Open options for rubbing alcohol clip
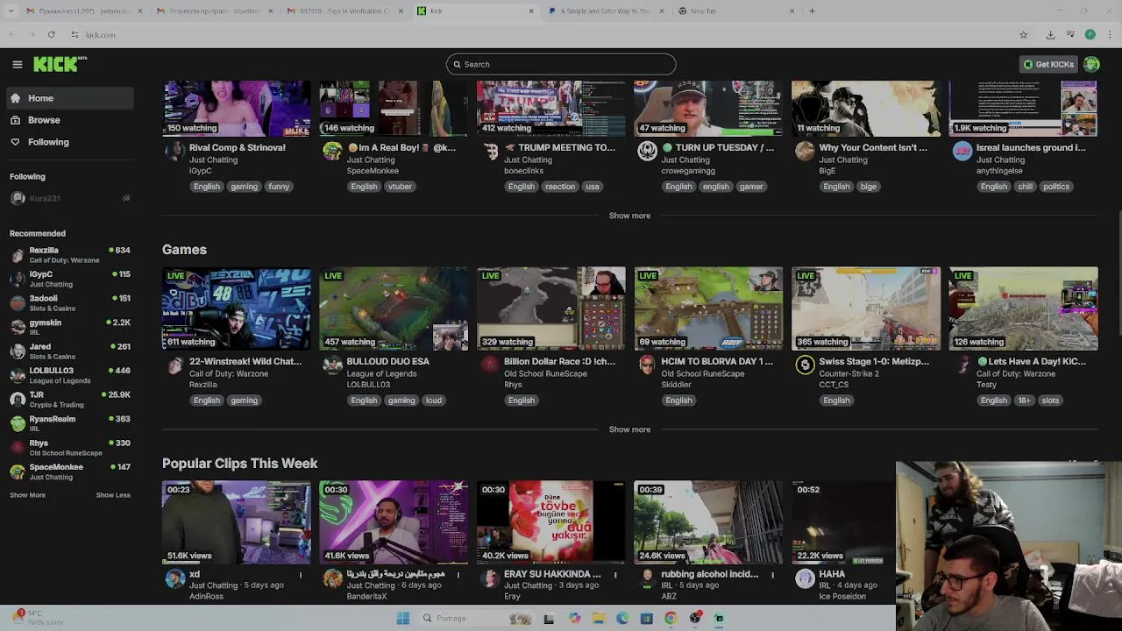The image size is (1122, 631). coord(772,575)
